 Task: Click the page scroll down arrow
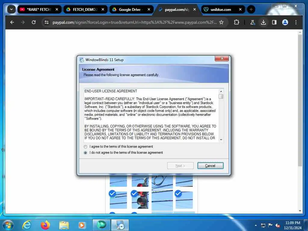[300, 211]
